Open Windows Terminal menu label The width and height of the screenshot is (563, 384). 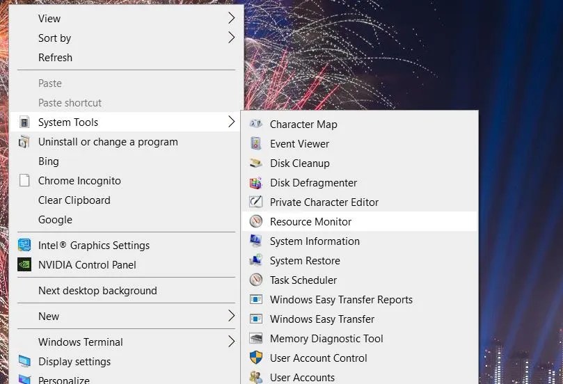pyautogui.click(x=81, y=342)
